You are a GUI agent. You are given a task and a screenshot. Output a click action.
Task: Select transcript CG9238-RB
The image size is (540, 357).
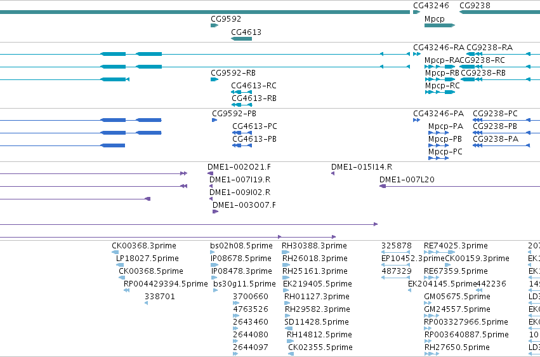pos(483,73)
